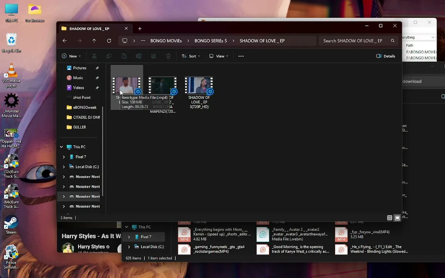Select KIVULI CHA MAPENZI episode 2 video
Image resolution: width=445 pixels, height=278 pixels.
point(163,95)
